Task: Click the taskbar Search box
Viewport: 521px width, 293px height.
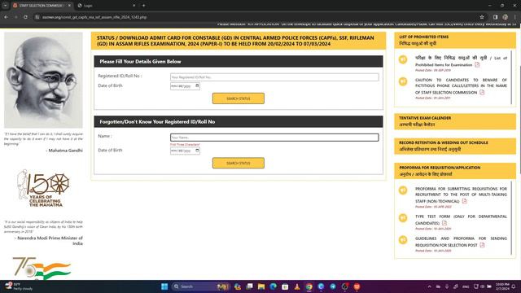Action: (201, 286)
